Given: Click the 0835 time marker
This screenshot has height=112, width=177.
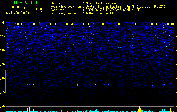Looking at the screenshot, I should click(86, 24).
